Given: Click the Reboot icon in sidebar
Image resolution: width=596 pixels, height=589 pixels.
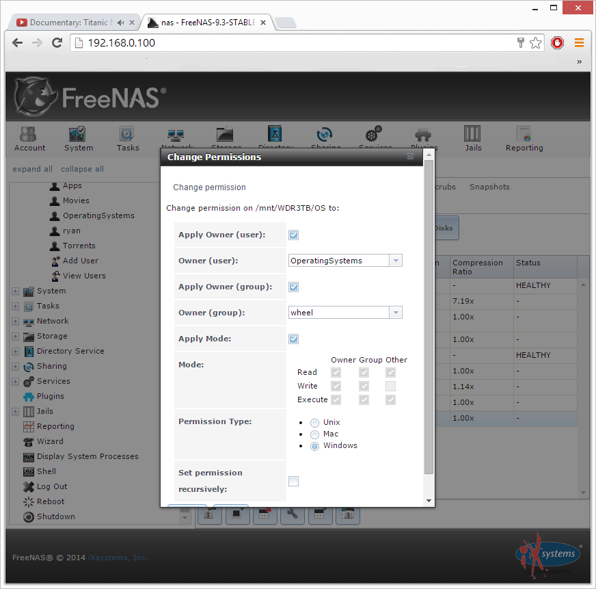Looking at the screenshot, I should point(29,502).
